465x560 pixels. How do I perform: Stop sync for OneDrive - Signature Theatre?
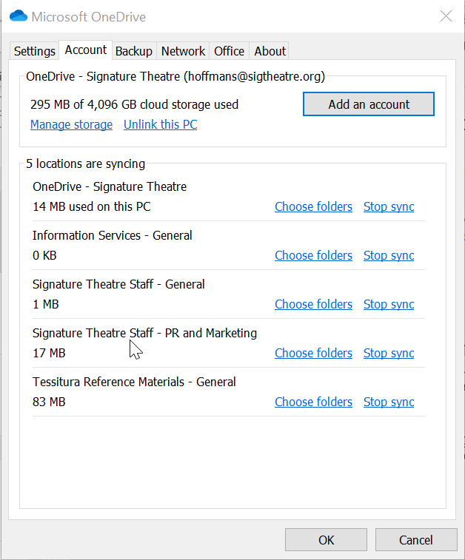tap(389, 206)
